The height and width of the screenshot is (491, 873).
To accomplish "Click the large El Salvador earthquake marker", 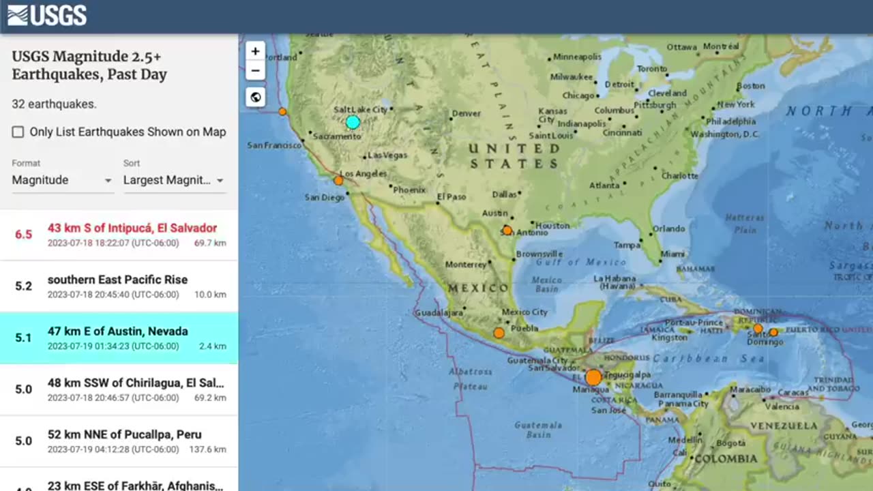I will point(593,377).
